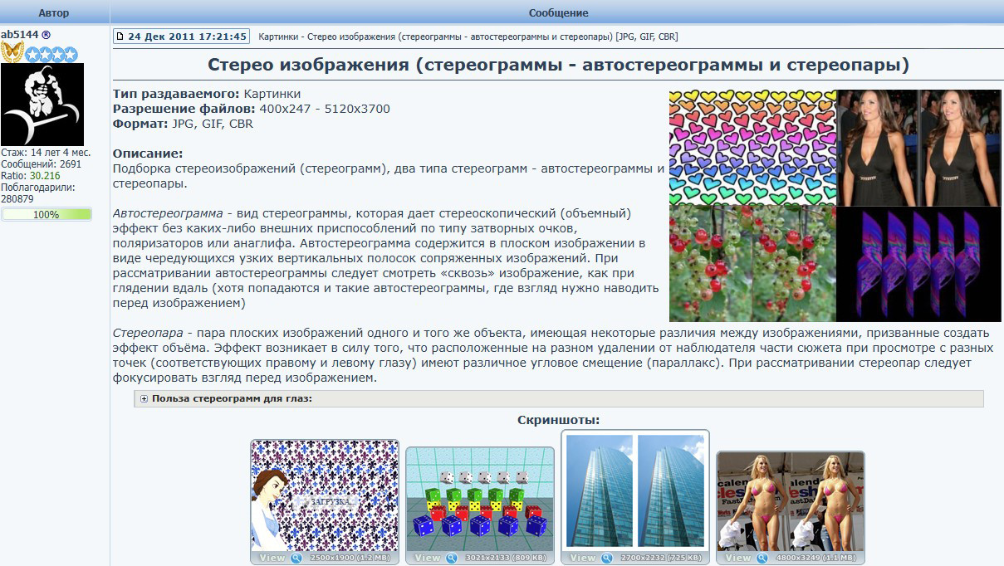Open the colored dice screenshot thumbnail
Viewport: 1004px width, 566px height.
click(482, 500)
